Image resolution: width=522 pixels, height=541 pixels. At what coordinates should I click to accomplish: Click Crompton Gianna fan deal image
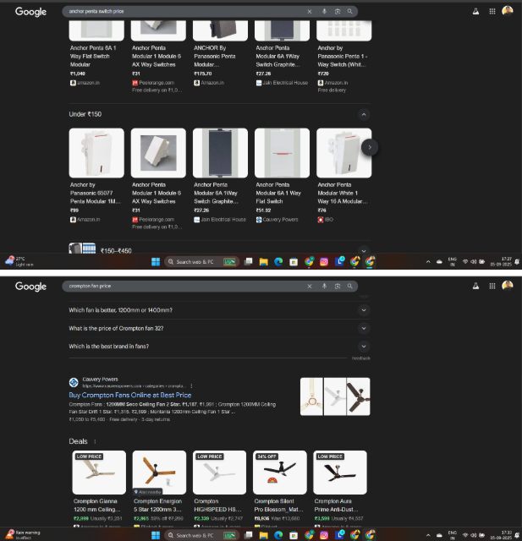coord(99,473)
